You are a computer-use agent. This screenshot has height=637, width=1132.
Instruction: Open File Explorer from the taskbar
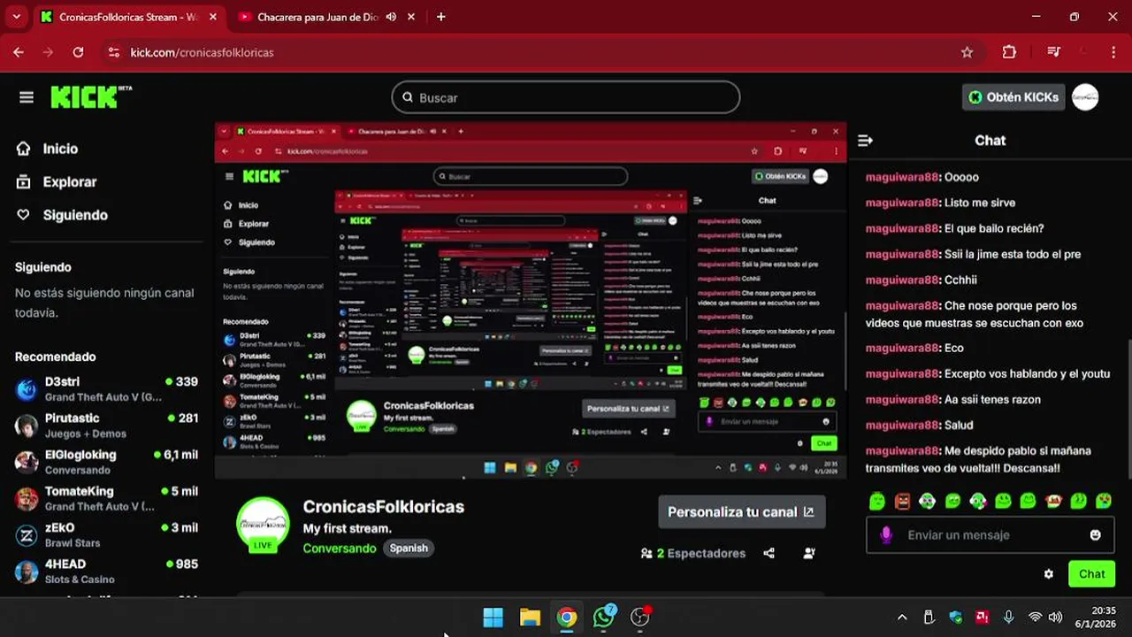point(530,618)
